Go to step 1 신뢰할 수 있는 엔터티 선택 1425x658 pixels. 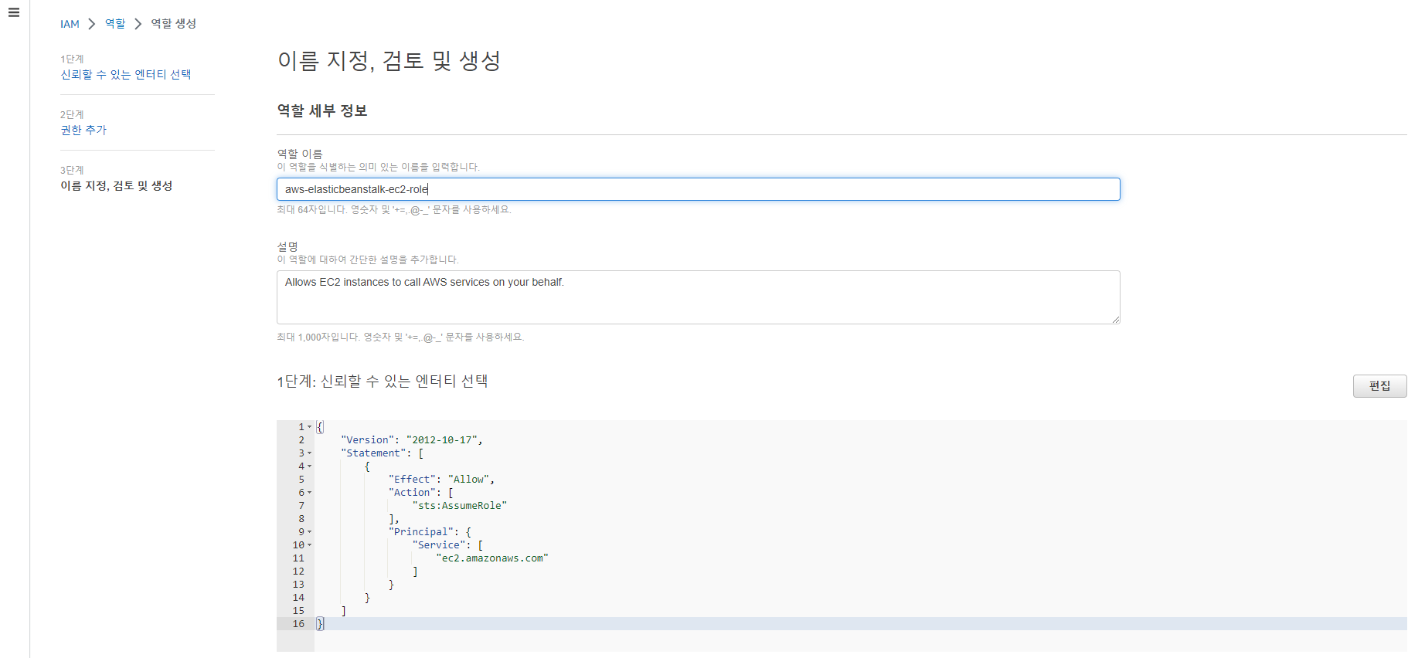[126, 74]
